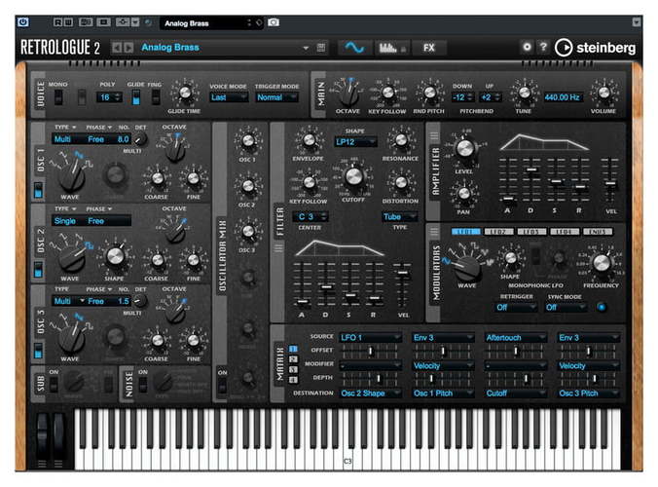The image size is (658, 487).
Task: Click the Filter Resonance knob
Action: coord(401,140)
